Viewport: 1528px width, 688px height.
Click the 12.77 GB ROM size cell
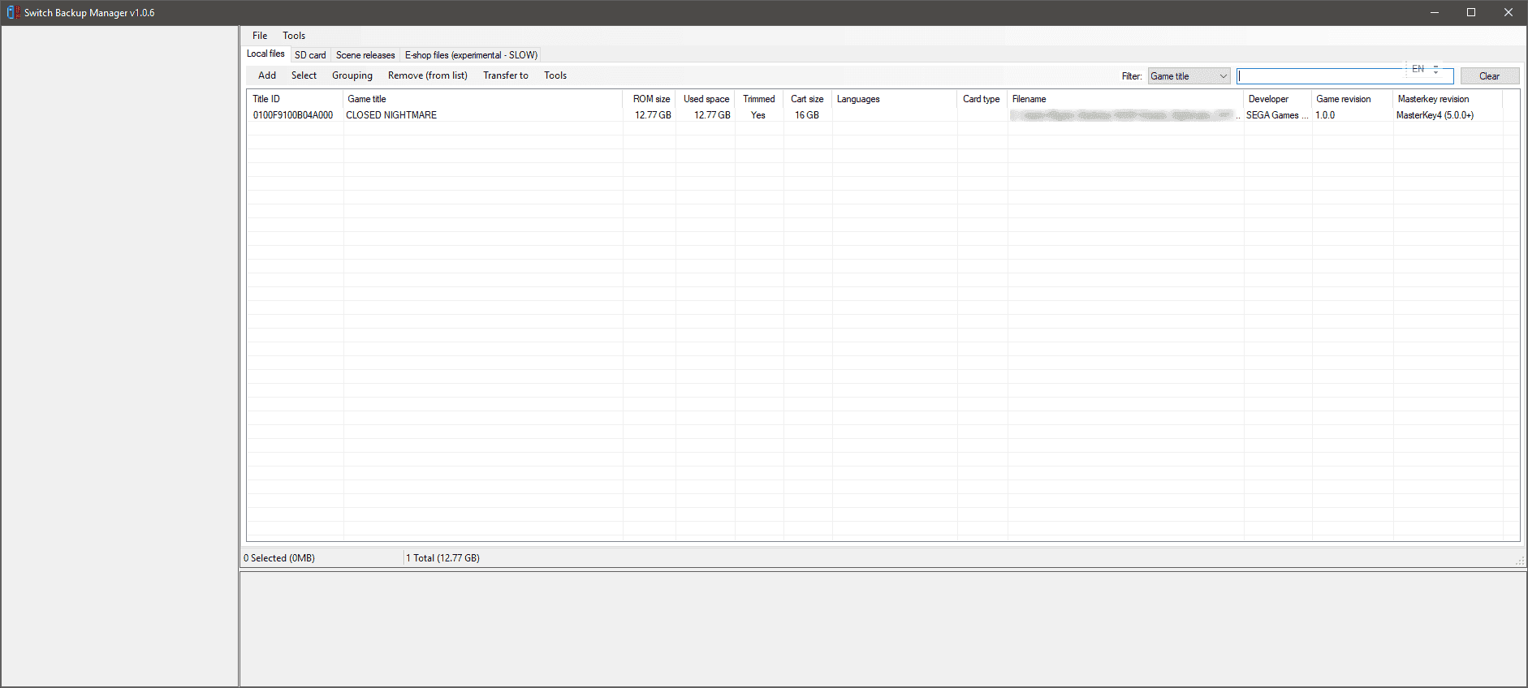click(653, 115)
